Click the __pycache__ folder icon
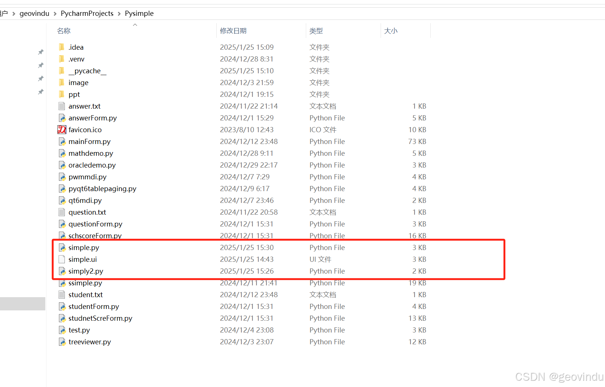605x387 pixels. point(62,71)
